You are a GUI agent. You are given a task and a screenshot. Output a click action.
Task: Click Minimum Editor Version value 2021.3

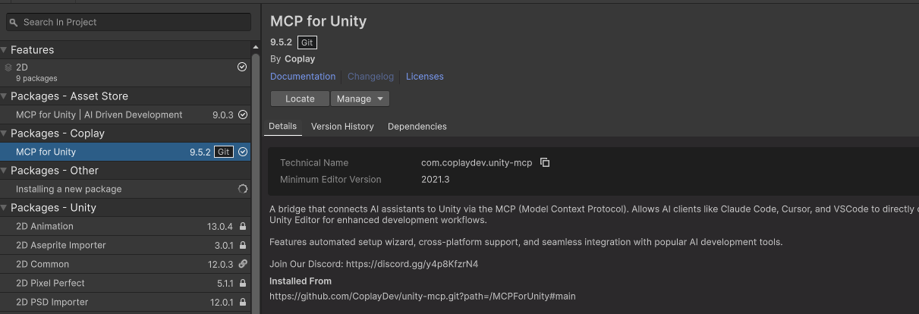click(436, 180)
